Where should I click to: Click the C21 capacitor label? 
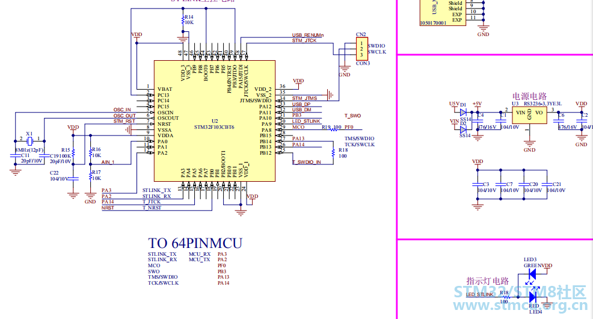click(x=557, y=184)
